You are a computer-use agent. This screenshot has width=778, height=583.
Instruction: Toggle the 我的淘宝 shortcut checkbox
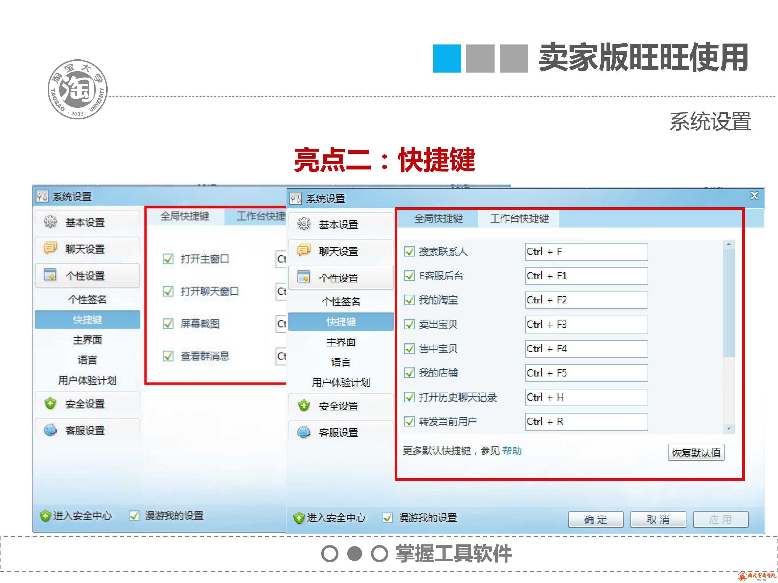[409, 300]
